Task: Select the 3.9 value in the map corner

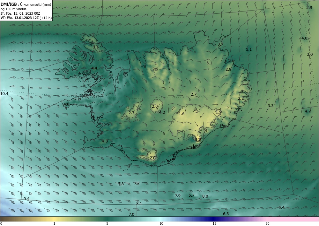Action: tap(309, 8)
